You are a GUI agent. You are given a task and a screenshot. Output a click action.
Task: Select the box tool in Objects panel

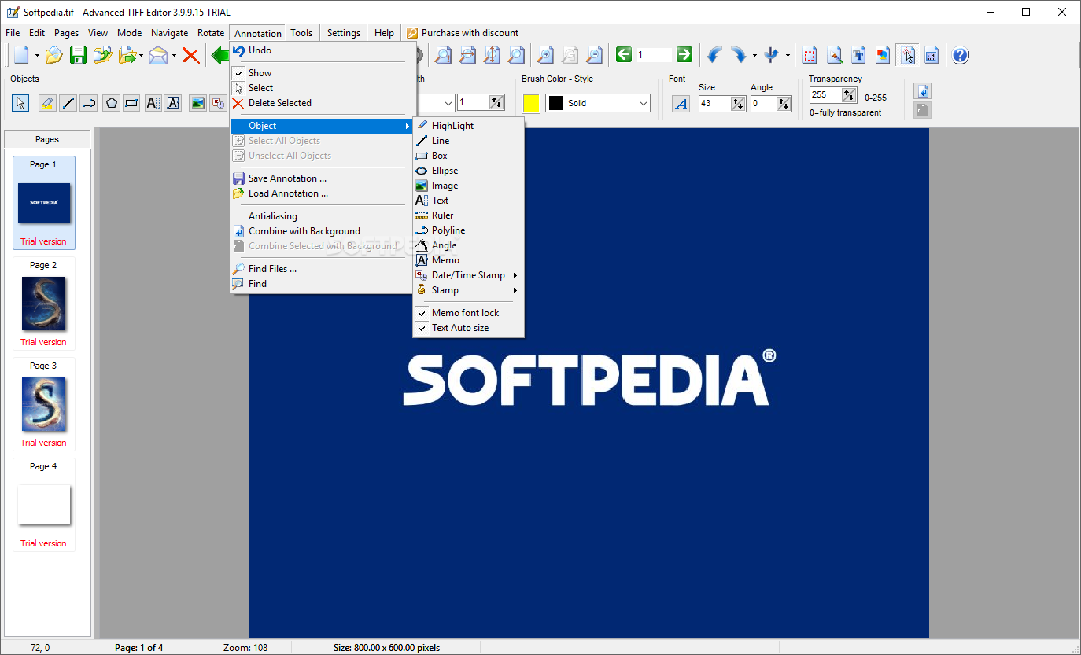[131, 102]
